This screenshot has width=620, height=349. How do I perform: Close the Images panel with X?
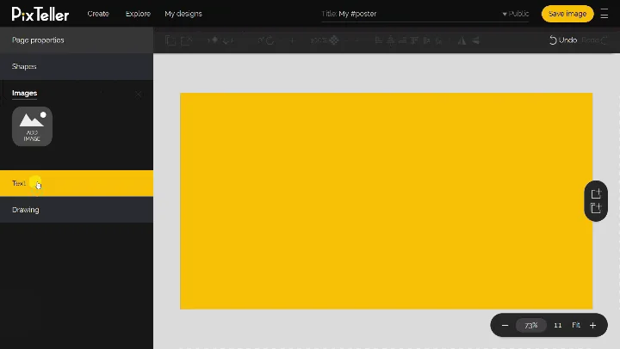pyautogui.click(x=139, y=94)
